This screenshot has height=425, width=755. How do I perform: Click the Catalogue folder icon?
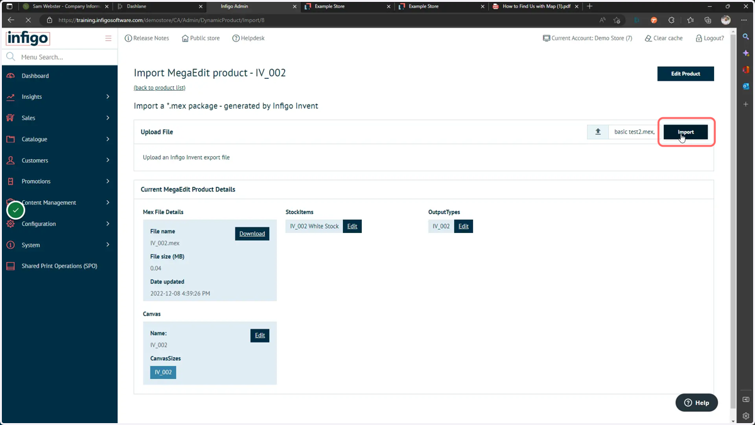[x=11, y=139]
